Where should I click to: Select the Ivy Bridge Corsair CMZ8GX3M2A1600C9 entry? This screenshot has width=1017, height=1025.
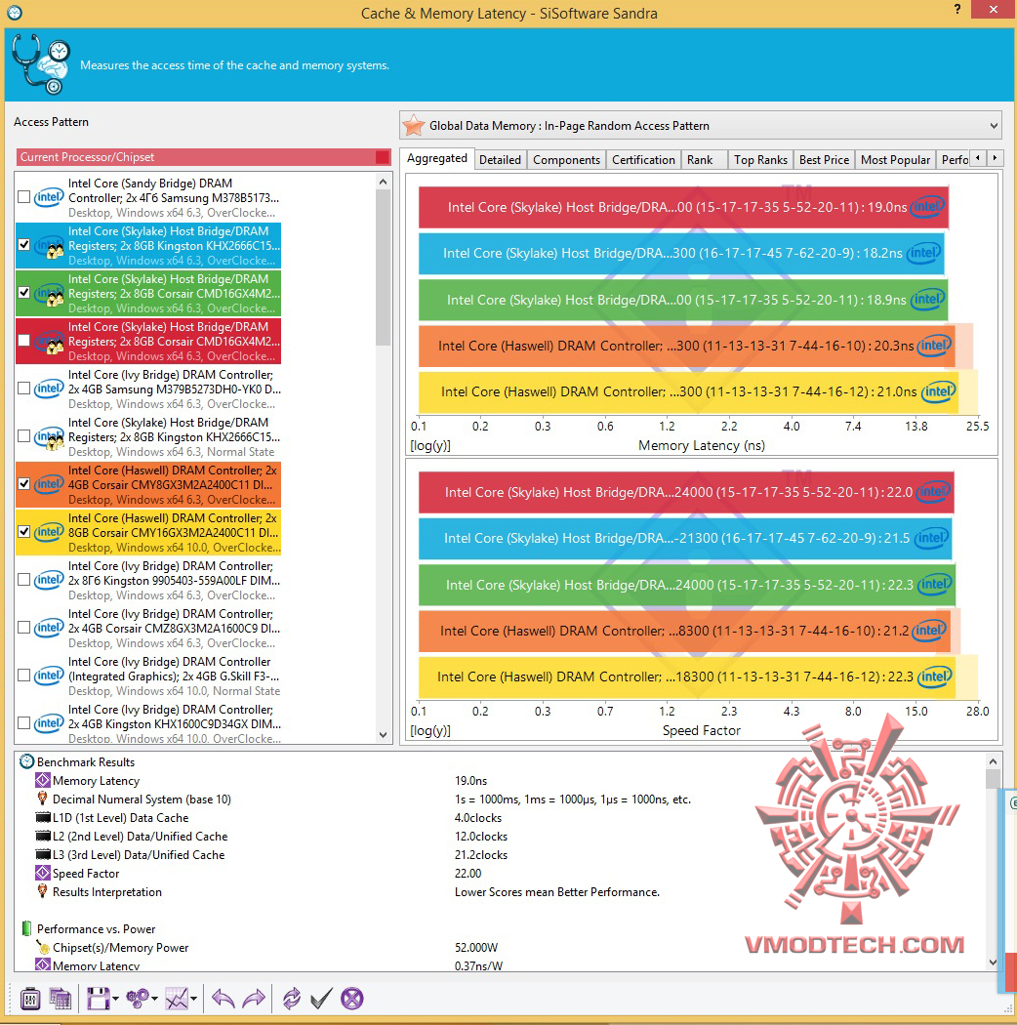click(x=148, y=629)
